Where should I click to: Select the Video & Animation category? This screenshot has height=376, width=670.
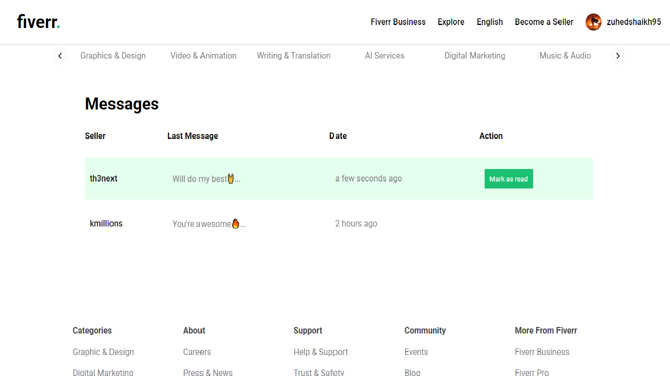(x=203, y=55)
